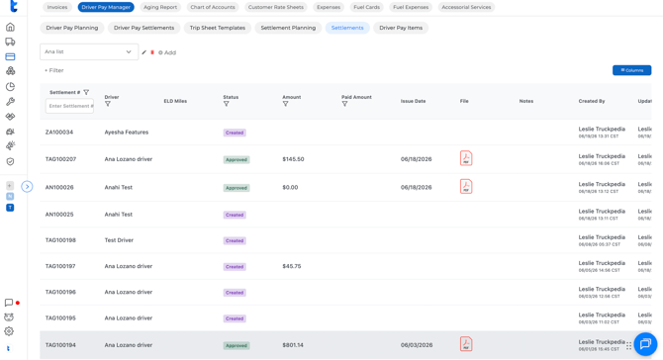Open the messages icon with red dot

pyautogui.click(x=9, y=303)
